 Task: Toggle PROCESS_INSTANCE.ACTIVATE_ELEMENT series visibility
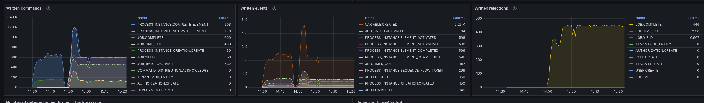(172, 31)
